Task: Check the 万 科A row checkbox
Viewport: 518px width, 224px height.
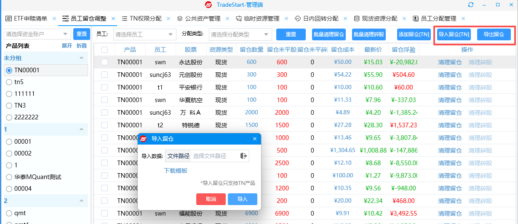Action: 104,113
